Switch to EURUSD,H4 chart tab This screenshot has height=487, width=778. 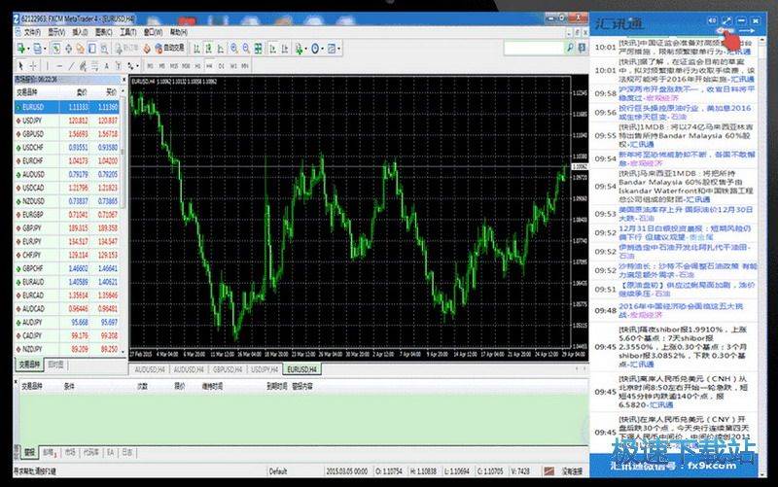point(301,369)
